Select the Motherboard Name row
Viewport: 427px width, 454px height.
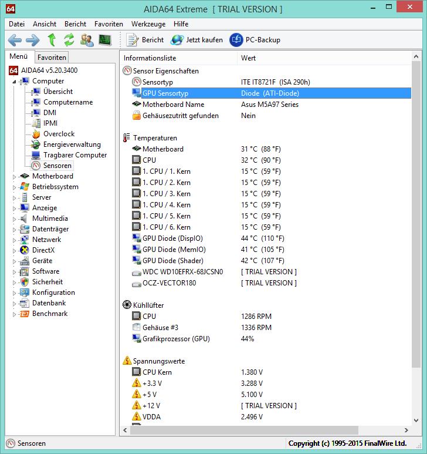[x=271, y=105]
